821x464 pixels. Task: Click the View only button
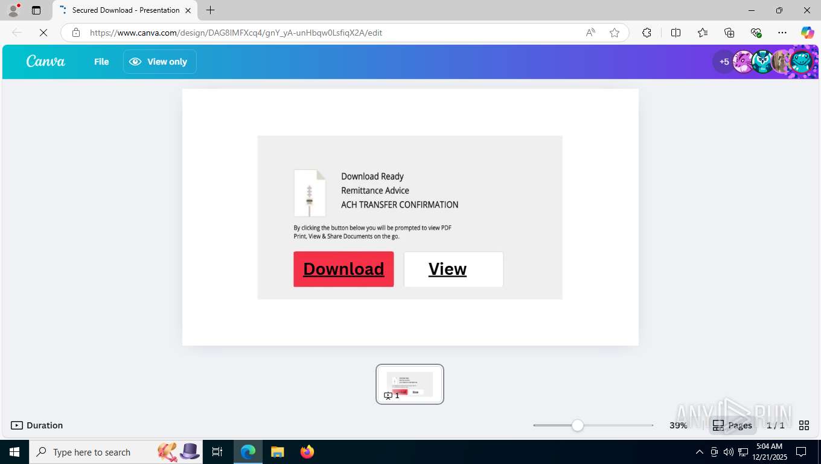(160, 62)
